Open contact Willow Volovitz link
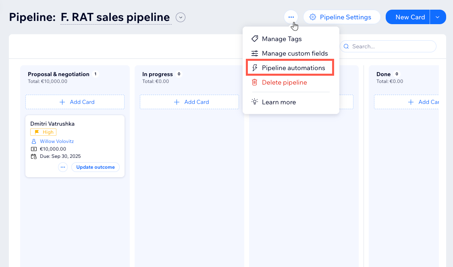453x267 pixels. click(x=56, y=141)
